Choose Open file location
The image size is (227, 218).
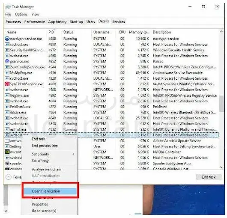(50, 191)
